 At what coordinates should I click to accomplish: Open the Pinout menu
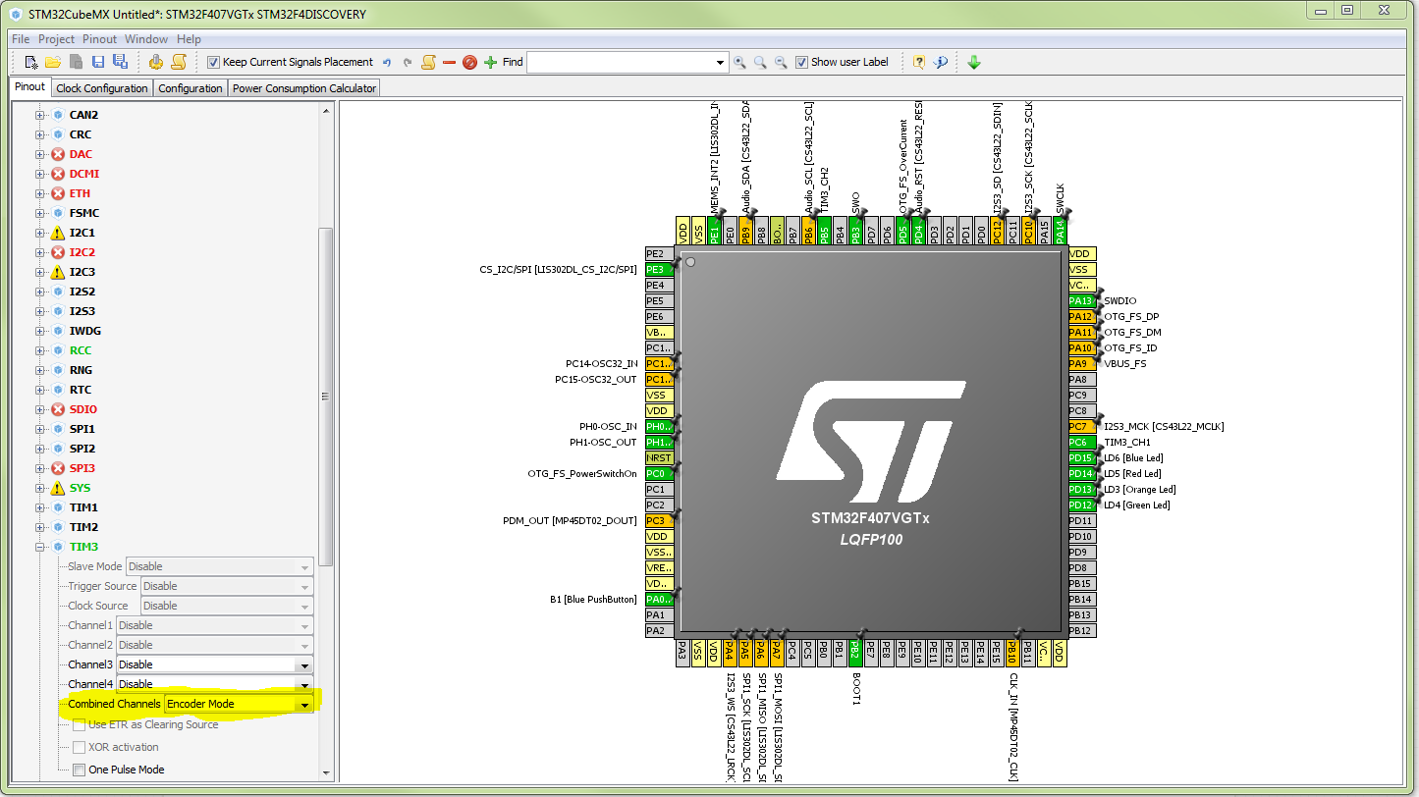pyautogui.click(x=99, y=39)
